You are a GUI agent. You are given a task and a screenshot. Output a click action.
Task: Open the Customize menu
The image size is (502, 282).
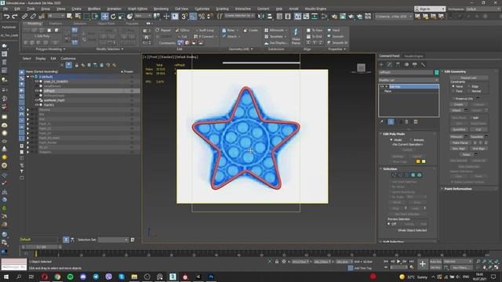point(202,9)
